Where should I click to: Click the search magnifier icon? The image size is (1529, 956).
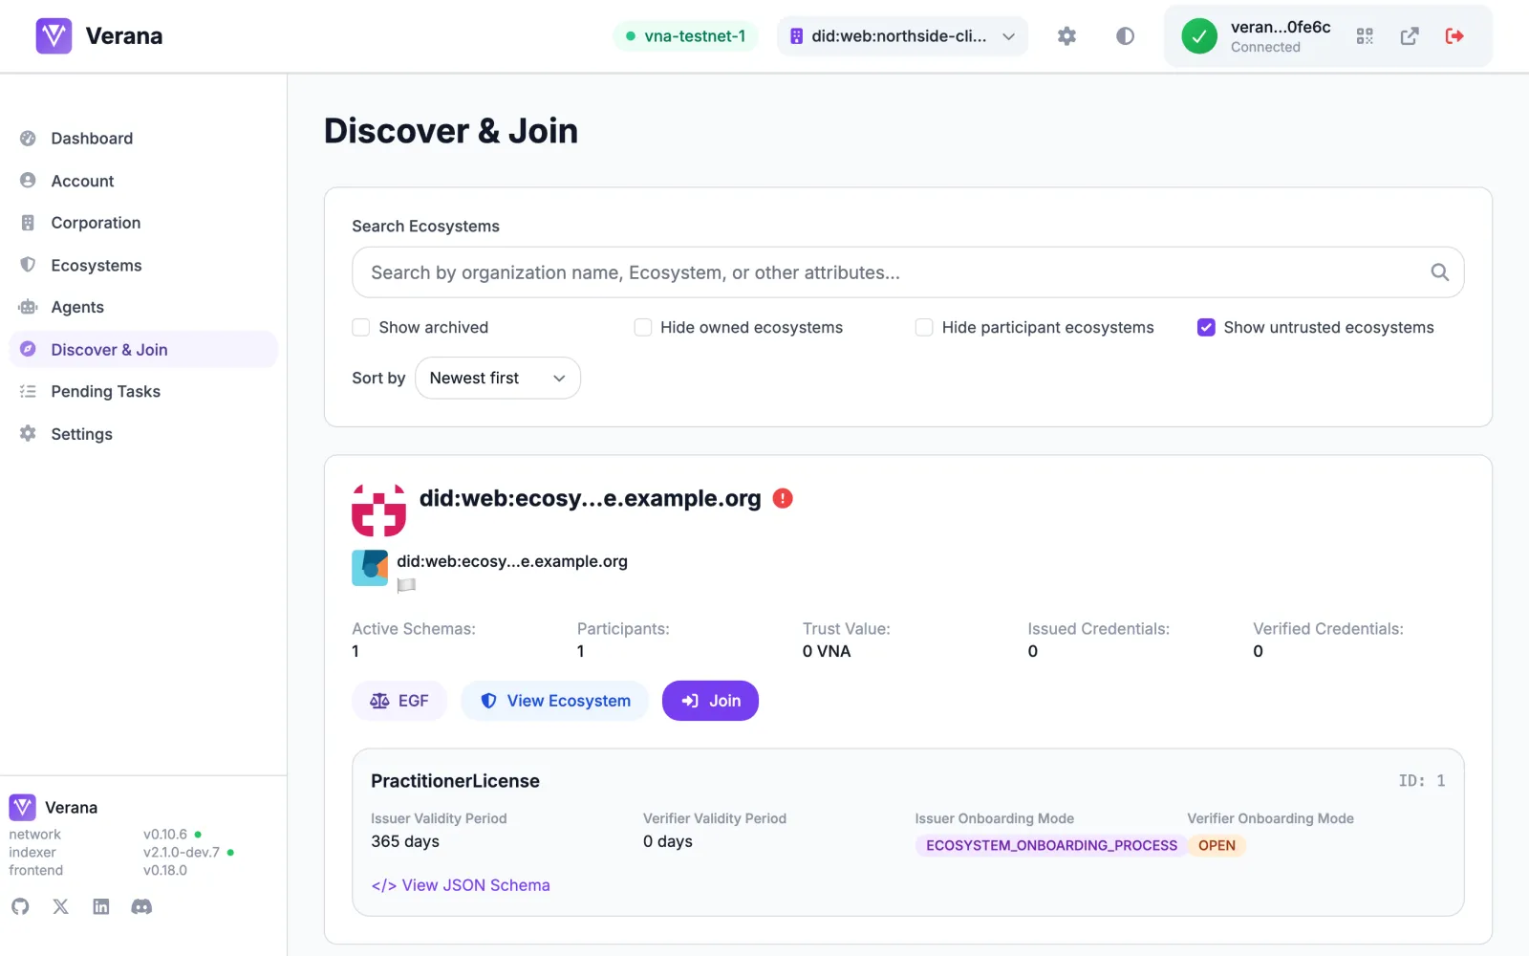tap(1439, 272)
